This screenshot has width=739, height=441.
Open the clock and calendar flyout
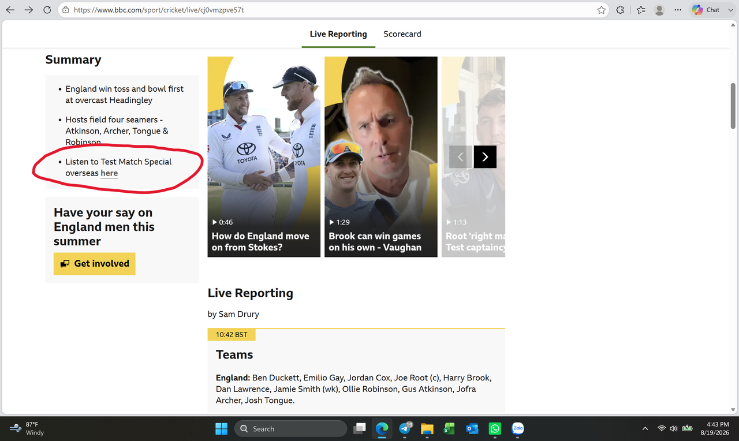[716, 428]
